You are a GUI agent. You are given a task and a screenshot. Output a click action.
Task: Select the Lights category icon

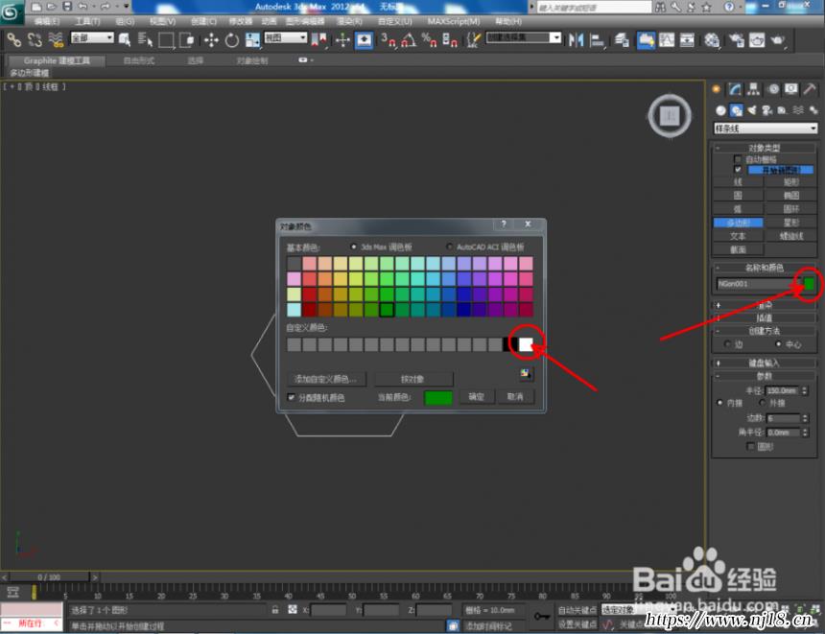(752, 110)
